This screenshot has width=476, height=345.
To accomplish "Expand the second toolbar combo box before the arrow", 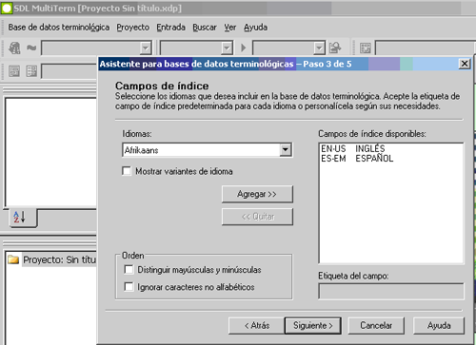I will pyautogui.click(x=227, y=48).
